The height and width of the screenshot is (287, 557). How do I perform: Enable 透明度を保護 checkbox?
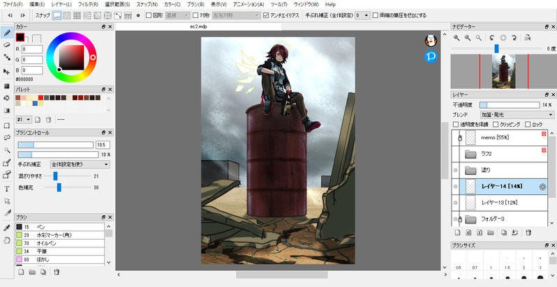coord(456,125)
